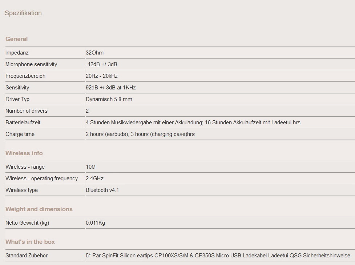Click the Wireless info section heading
Screen dimensions: 355x265
pyautogui.click(x=24, y=153)
